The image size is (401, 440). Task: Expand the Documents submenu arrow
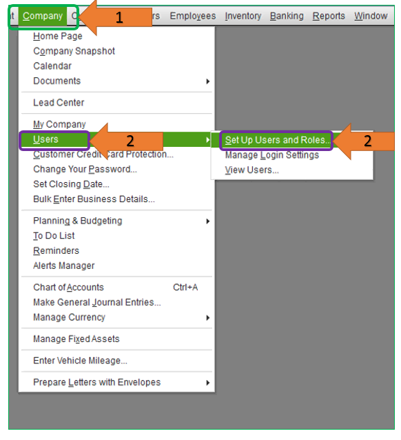click(208, 81)
